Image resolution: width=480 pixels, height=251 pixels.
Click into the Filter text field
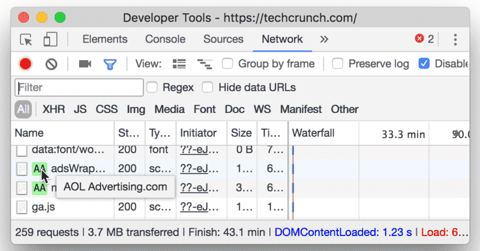(x=79, y=88)
